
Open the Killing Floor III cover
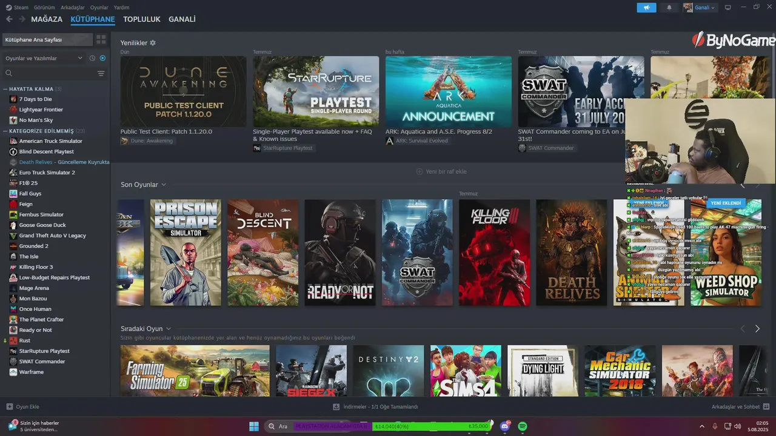494,253
